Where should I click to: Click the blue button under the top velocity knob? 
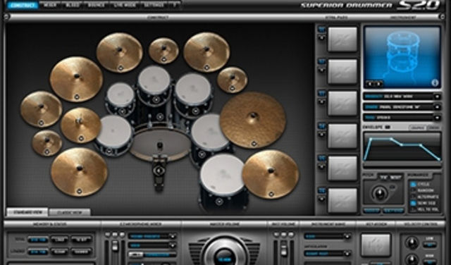pyautogui.click(x=429, y=245)
